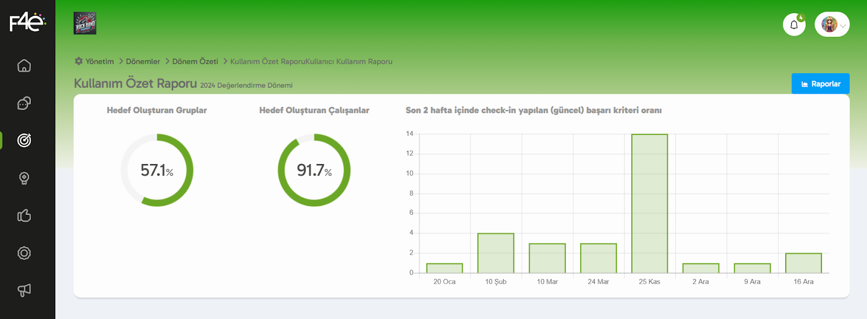867x319 pixels.
Task: Select the target goals sidebar icon
Action: 24,140
